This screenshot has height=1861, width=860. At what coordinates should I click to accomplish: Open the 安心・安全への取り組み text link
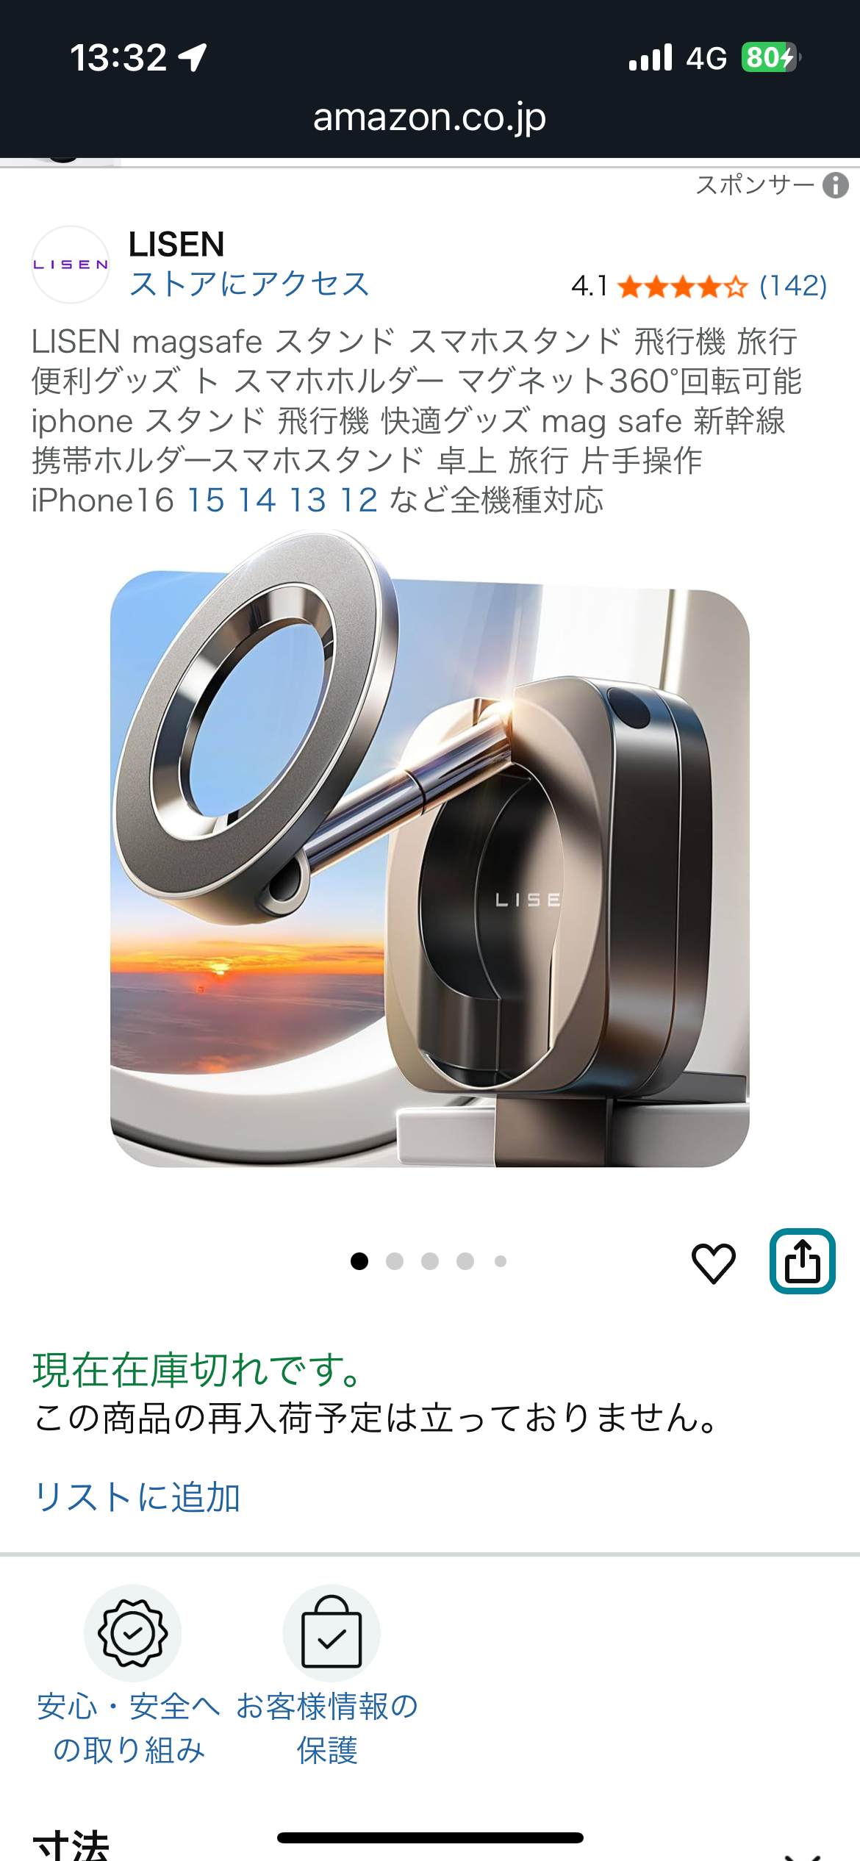[x=129, y=1727]
